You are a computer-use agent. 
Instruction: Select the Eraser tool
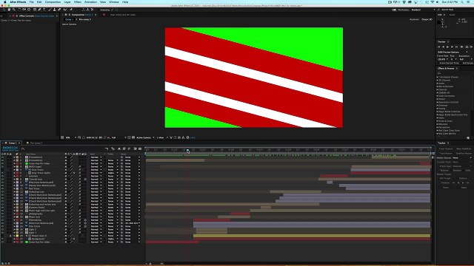pyautogui.click(x=59, y=10)
